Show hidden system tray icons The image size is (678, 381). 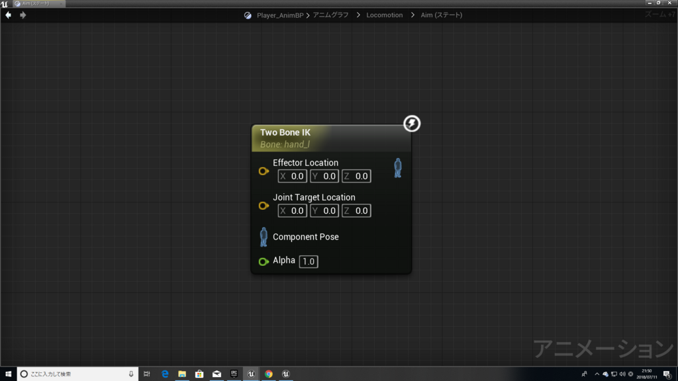click(597, 374)
